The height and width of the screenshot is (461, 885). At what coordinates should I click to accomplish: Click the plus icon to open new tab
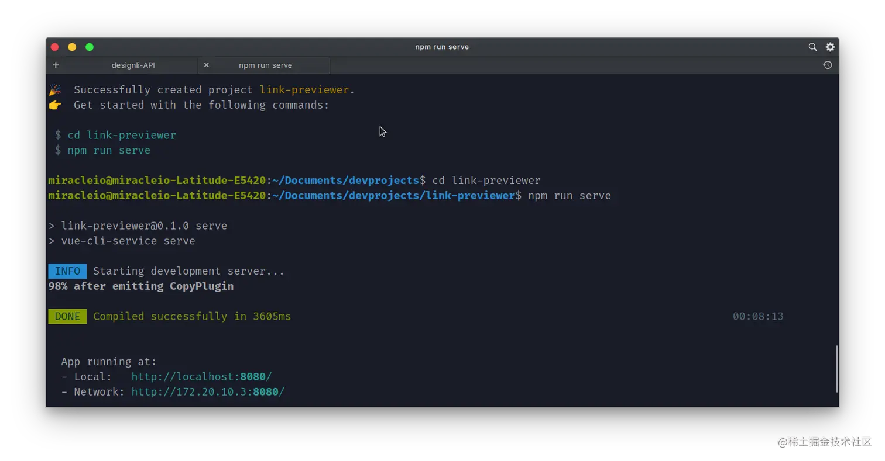tap(56, 65)
